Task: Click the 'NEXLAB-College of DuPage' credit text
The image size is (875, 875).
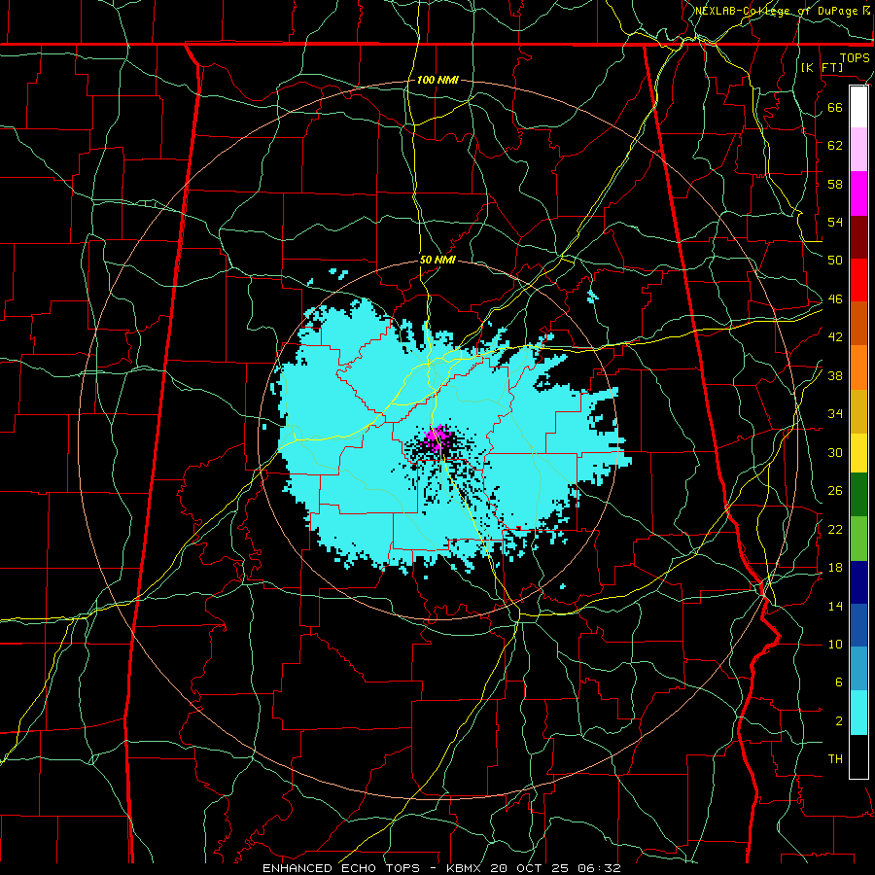Action: click(776, 11)
